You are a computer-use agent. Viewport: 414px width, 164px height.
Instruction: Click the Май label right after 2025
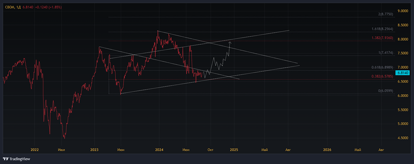click(x=265, y=150)
